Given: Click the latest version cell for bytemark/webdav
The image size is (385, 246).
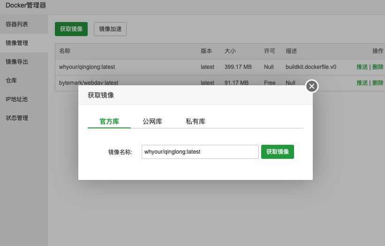Looking at the screenshot, I should point(207,83).
